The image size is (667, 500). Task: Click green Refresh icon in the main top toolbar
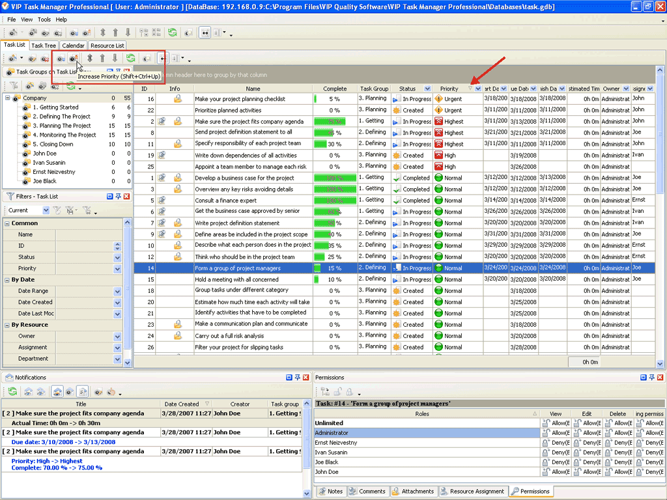click(x=172, y=33)
